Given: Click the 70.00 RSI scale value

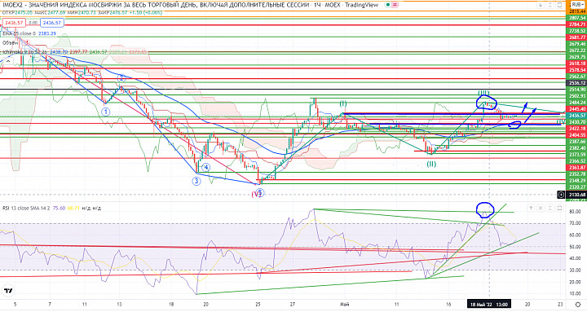Looking at the screenshot, I should point(576,223).
